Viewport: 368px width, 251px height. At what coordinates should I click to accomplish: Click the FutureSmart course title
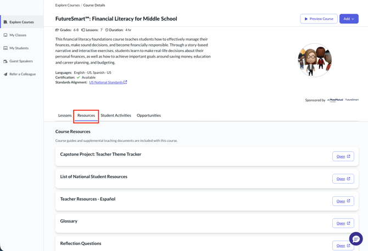point(116,19)
